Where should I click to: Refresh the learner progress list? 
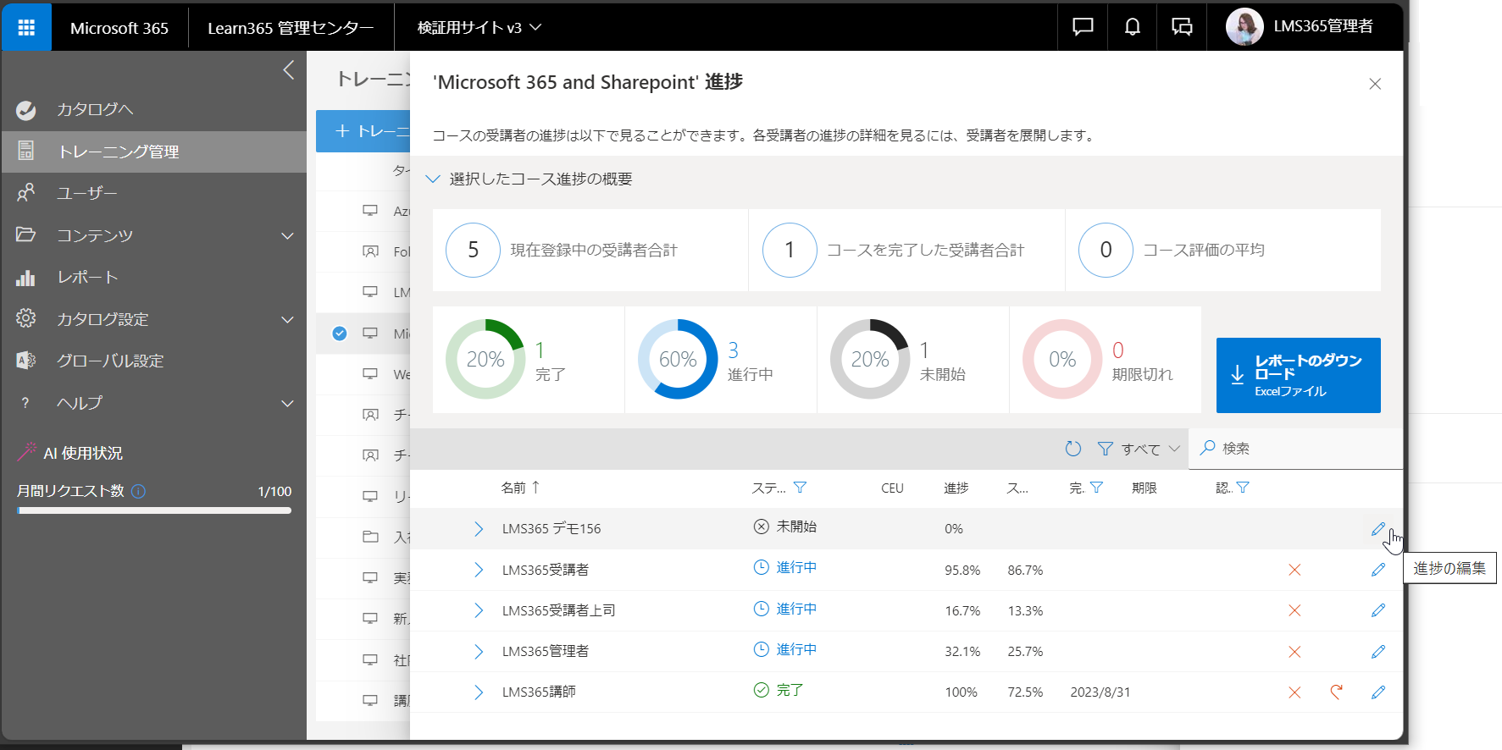1073,449
